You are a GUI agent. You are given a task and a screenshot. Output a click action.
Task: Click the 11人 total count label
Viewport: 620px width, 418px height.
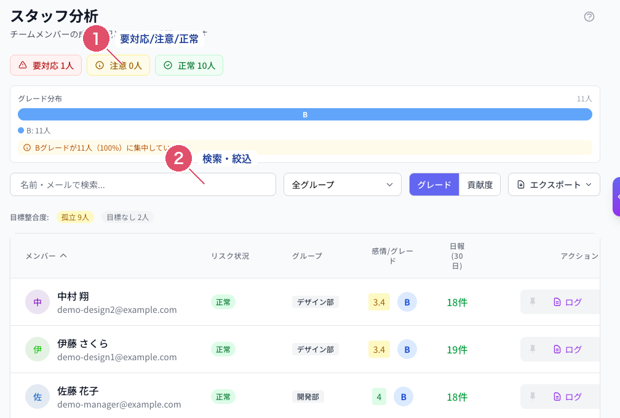click(584, 99)
